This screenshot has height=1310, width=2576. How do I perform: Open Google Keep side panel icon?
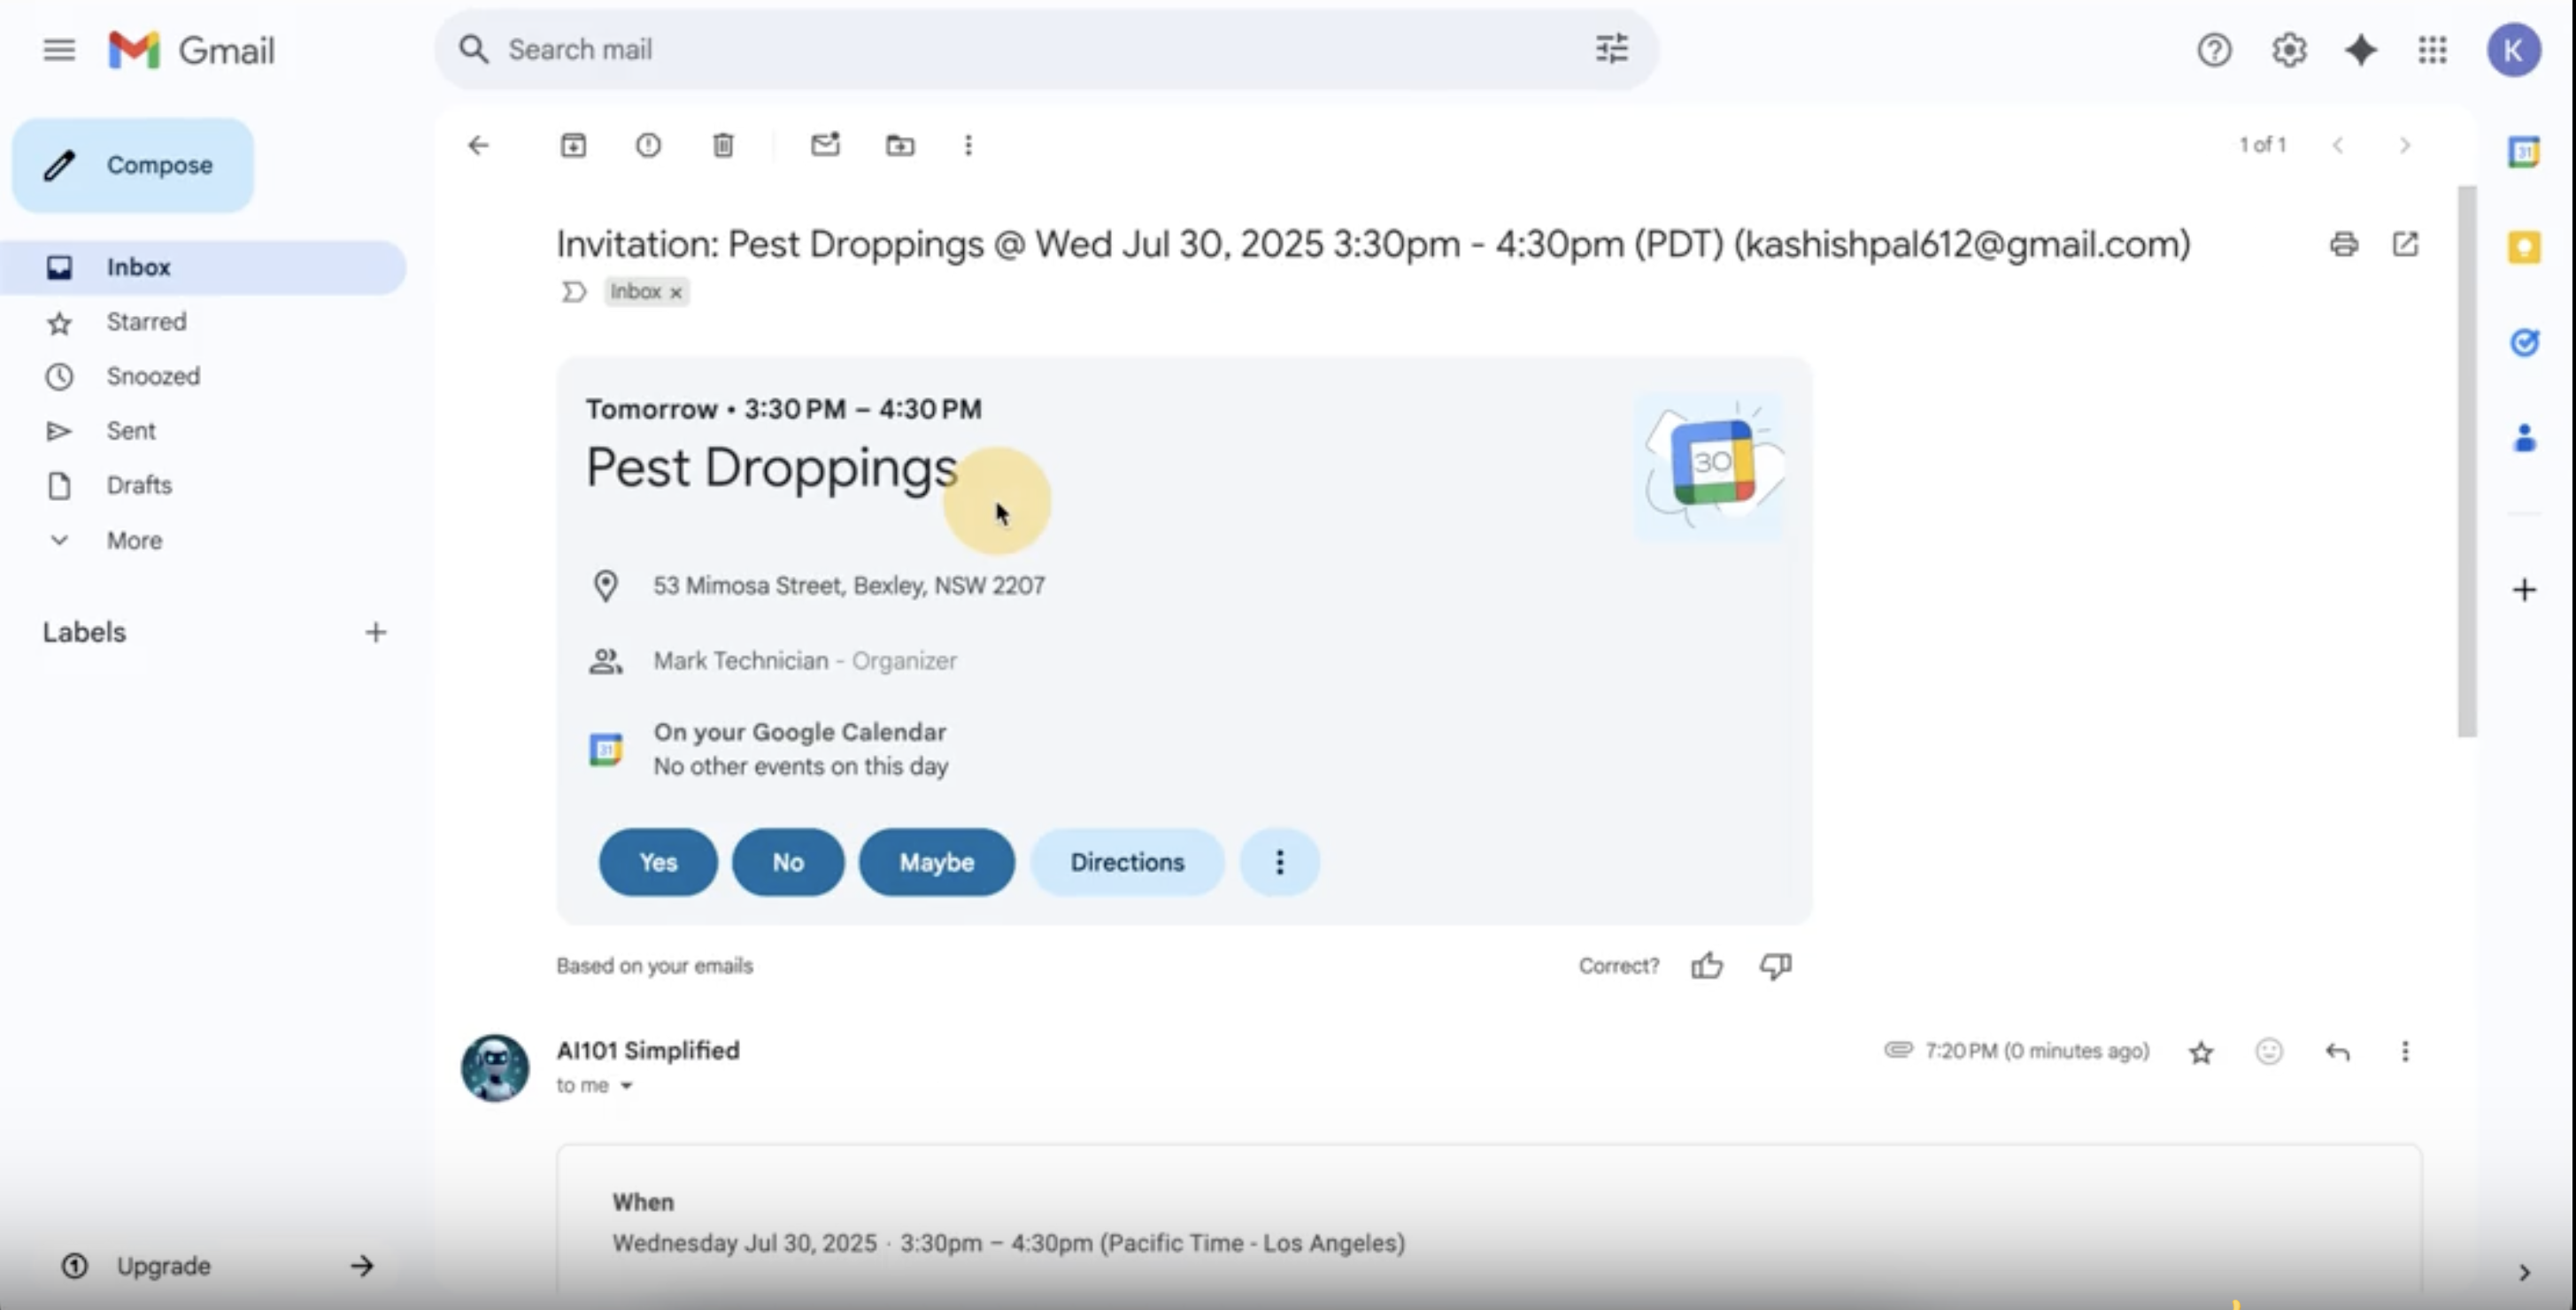pyautogui.click(x=2524, y=247)
